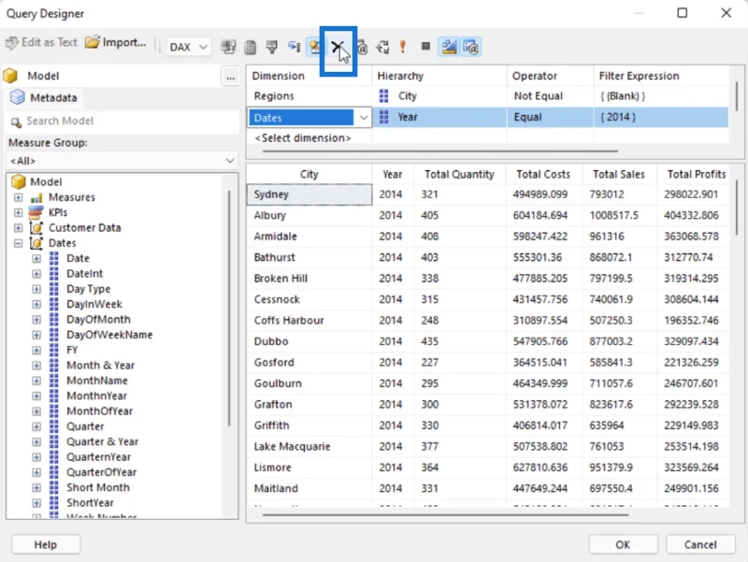Image resolution: width=748 pixels, height=562 pixels.
Task: Expand the FY attribute node
Action: 36,350
